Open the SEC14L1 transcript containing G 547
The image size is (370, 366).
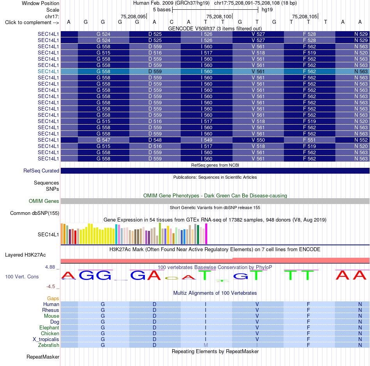tap(48, 140)
